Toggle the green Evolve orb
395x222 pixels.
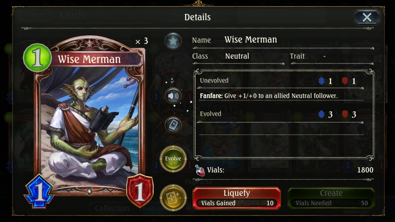tap(173, 159)
